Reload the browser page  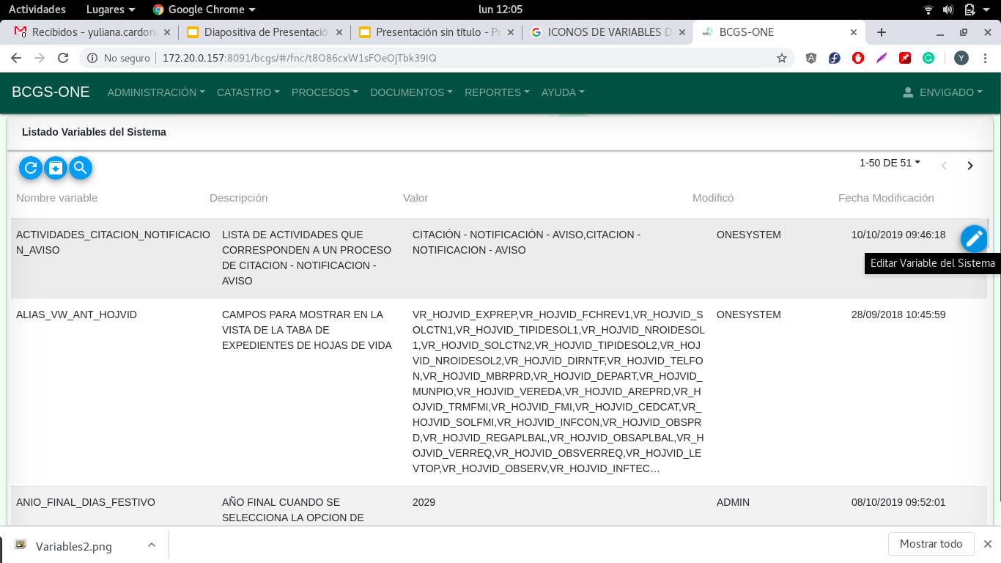tap(63, 58)
